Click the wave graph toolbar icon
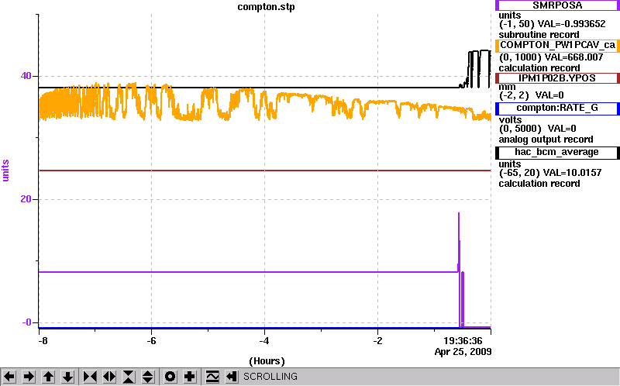Screen dimensions: 620x386 [x=212, y=377]
